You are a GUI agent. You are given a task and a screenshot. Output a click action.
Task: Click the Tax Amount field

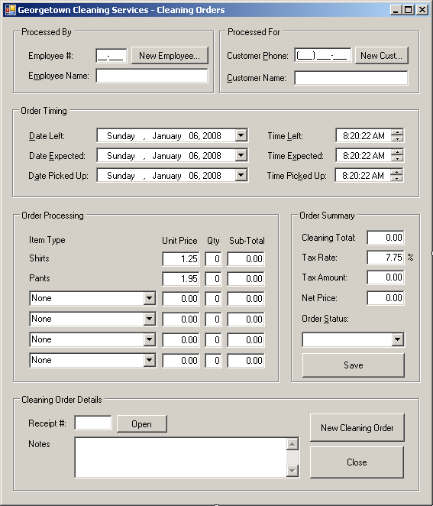386,277
